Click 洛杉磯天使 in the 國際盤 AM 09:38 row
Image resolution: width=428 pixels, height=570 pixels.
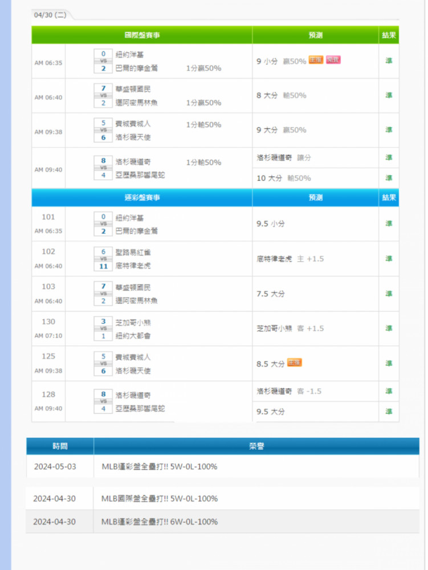(133, 137)
